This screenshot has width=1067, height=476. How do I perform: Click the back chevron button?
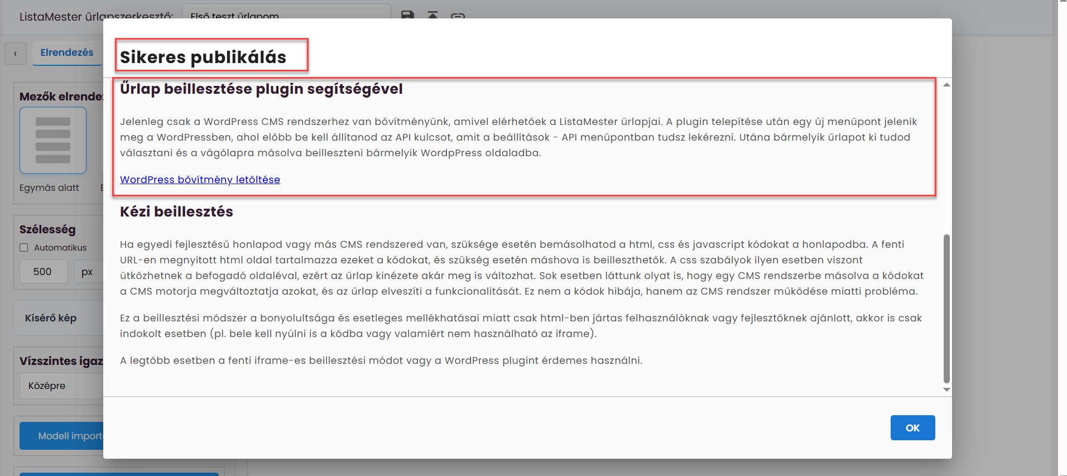[16, 54]
